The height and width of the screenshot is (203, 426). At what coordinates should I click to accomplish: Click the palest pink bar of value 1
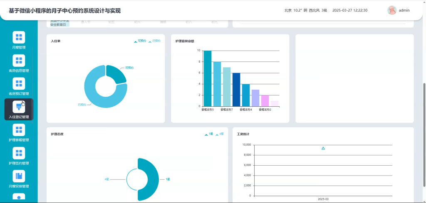click(x=275, y=103)
